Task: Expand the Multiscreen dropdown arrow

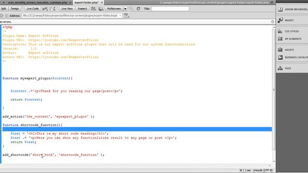Action: pos(125,9)
